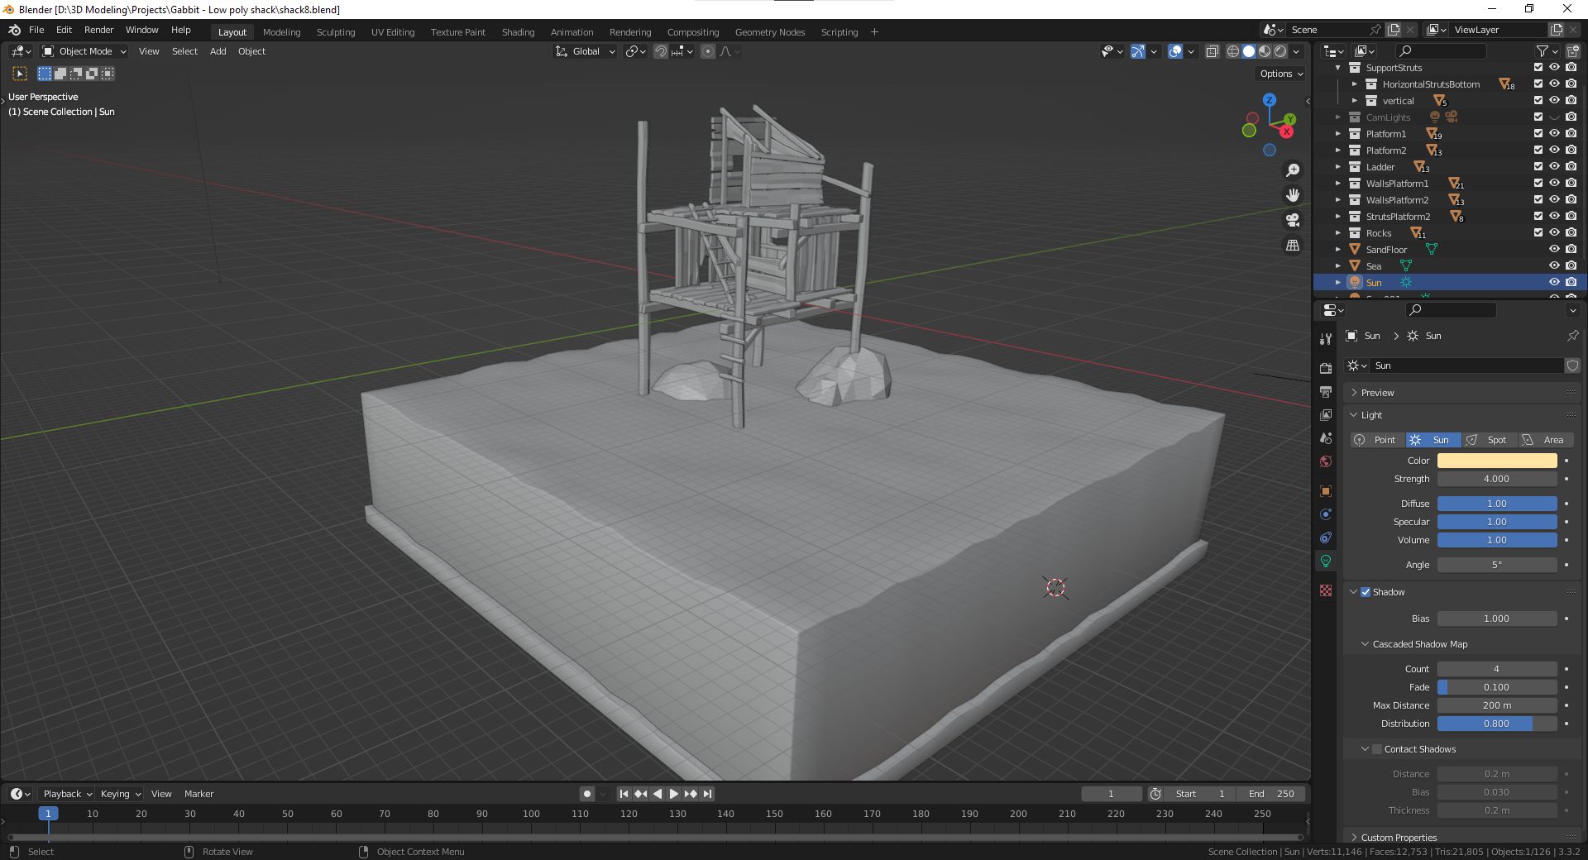The width and height of the screenshot is (1588, 860).
Task: Switch perspective/orthographic with grid icon
Action: 1292,246
